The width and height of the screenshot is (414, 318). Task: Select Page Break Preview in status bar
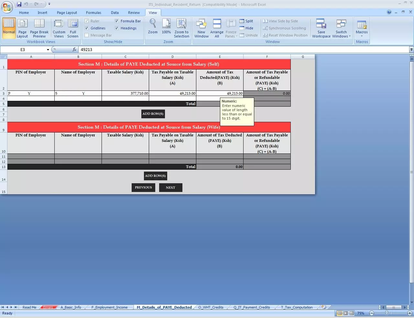coord(351,313)
